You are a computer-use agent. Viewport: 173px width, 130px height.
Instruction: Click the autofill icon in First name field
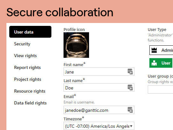(x=130, y=72)
